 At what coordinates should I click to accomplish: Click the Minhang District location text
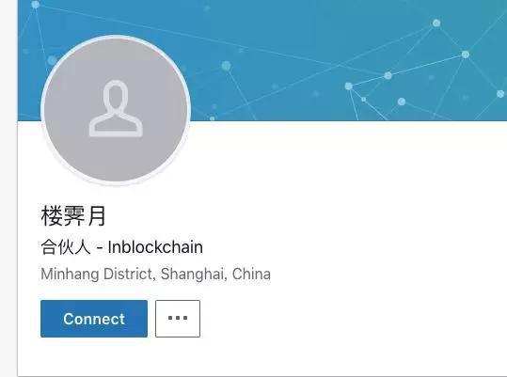pyautogui.click(x=96, y=274)
